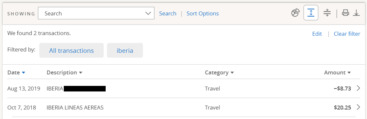Sort by Description column header
The image size is (367, 119).
click(x=64, y=72)
